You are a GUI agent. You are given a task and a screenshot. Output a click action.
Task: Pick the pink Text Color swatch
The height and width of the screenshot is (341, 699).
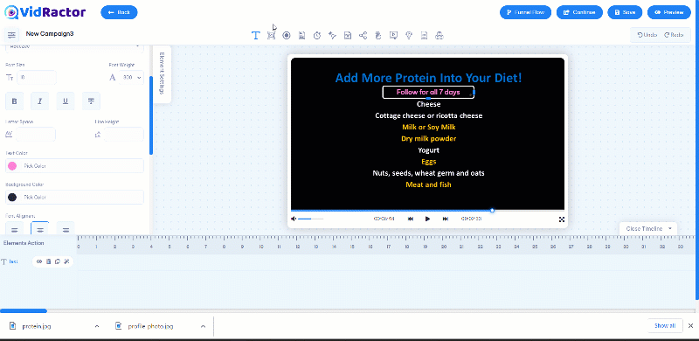pyautogui.click(x=12, y=166)
